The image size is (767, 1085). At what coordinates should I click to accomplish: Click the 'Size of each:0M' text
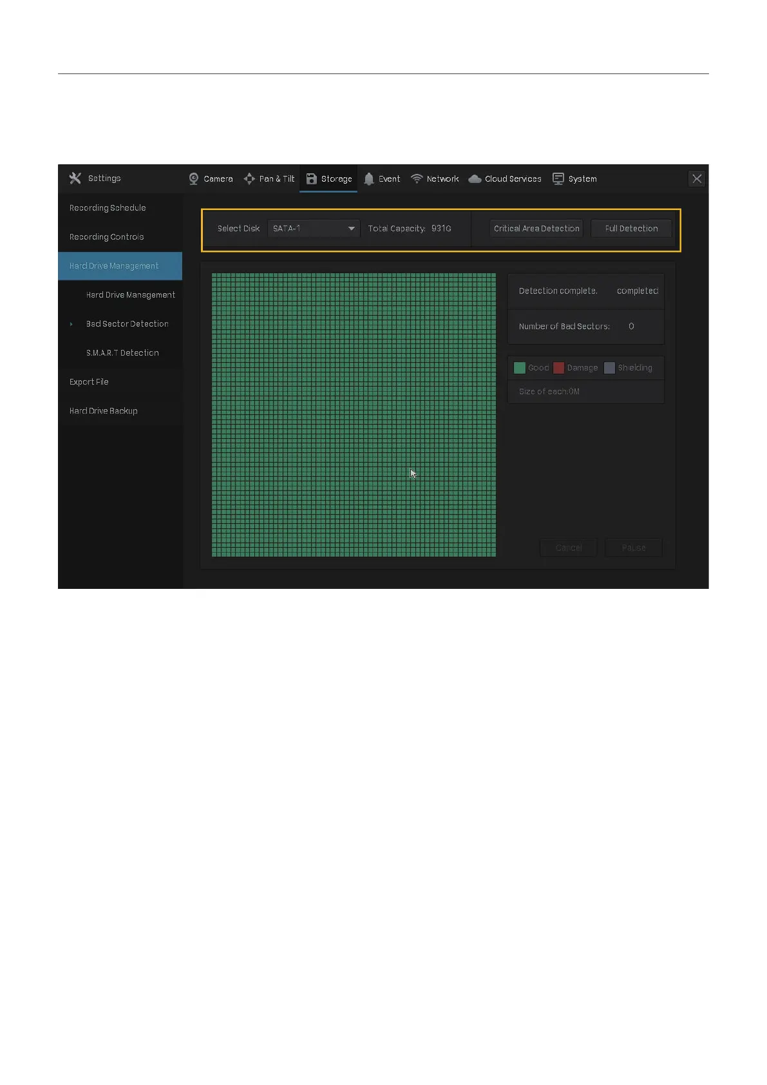click(x=549, y=392)
